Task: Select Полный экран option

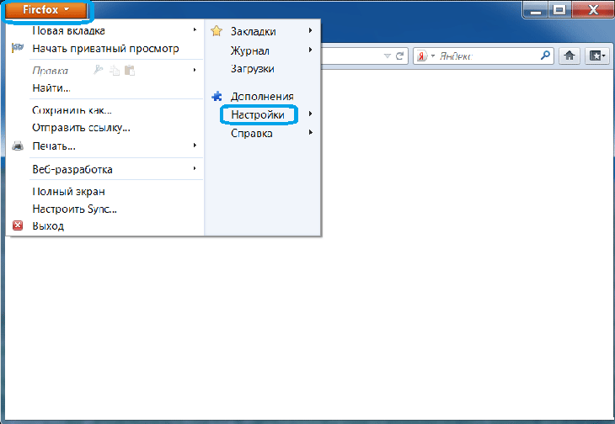Action: pyautogui.click(x=68, y=192)
